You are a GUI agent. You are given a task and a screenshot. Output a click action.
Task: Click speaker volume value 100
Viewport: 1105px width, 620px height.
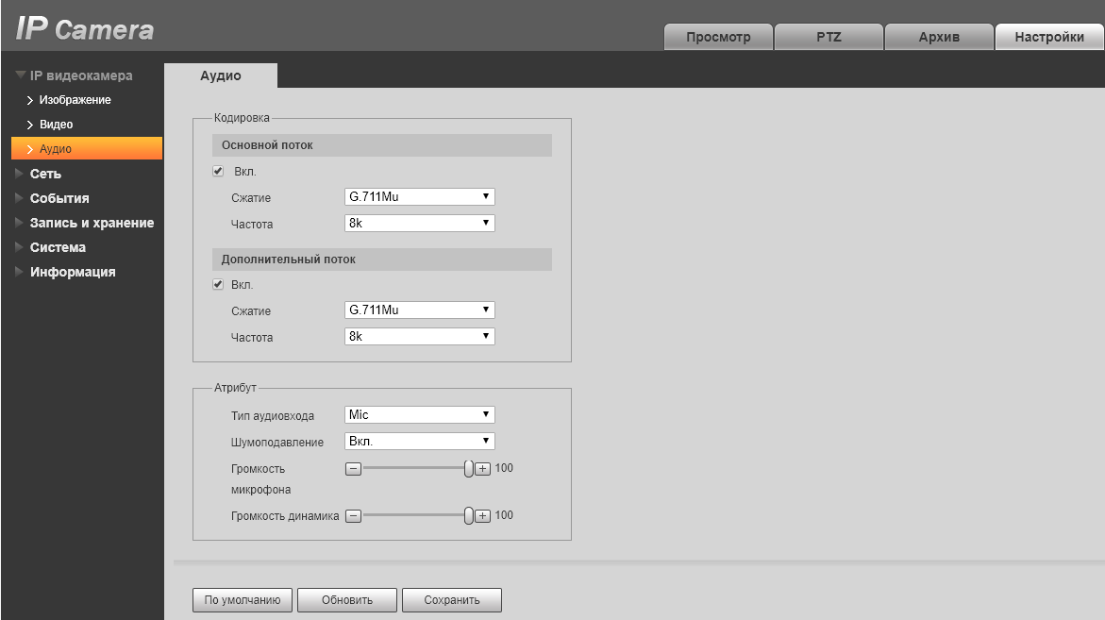pos(504,515)
